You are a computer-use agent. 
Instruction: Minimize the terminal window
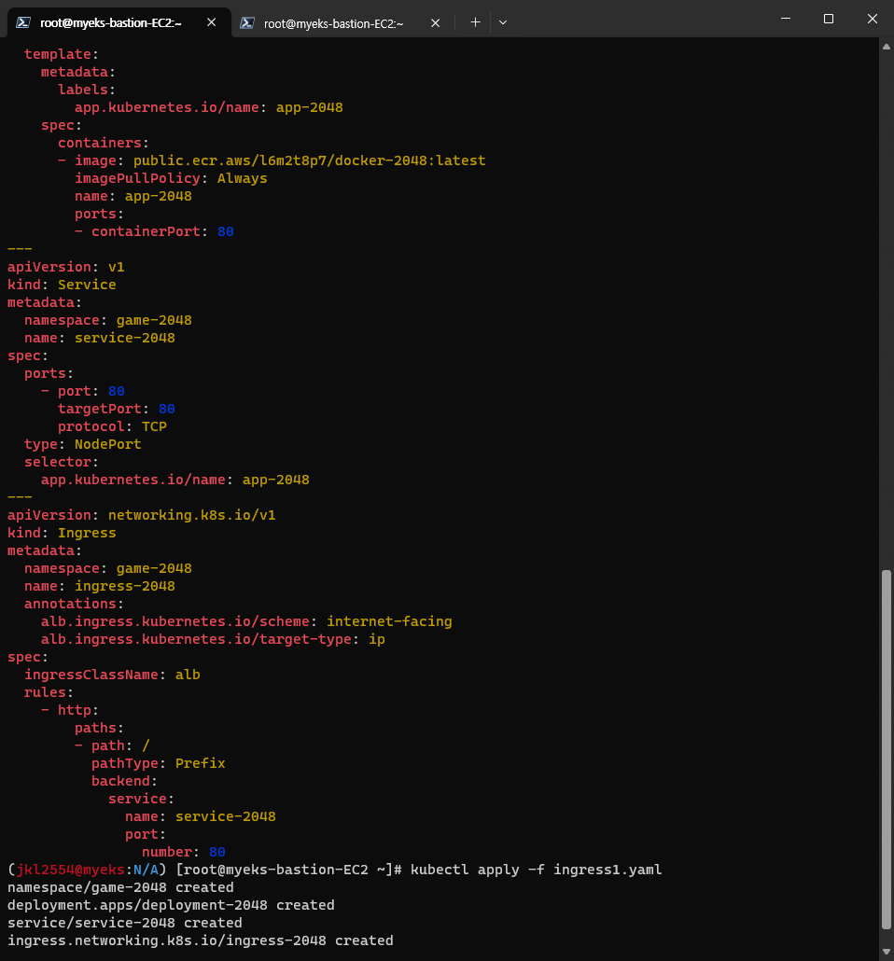786,19
